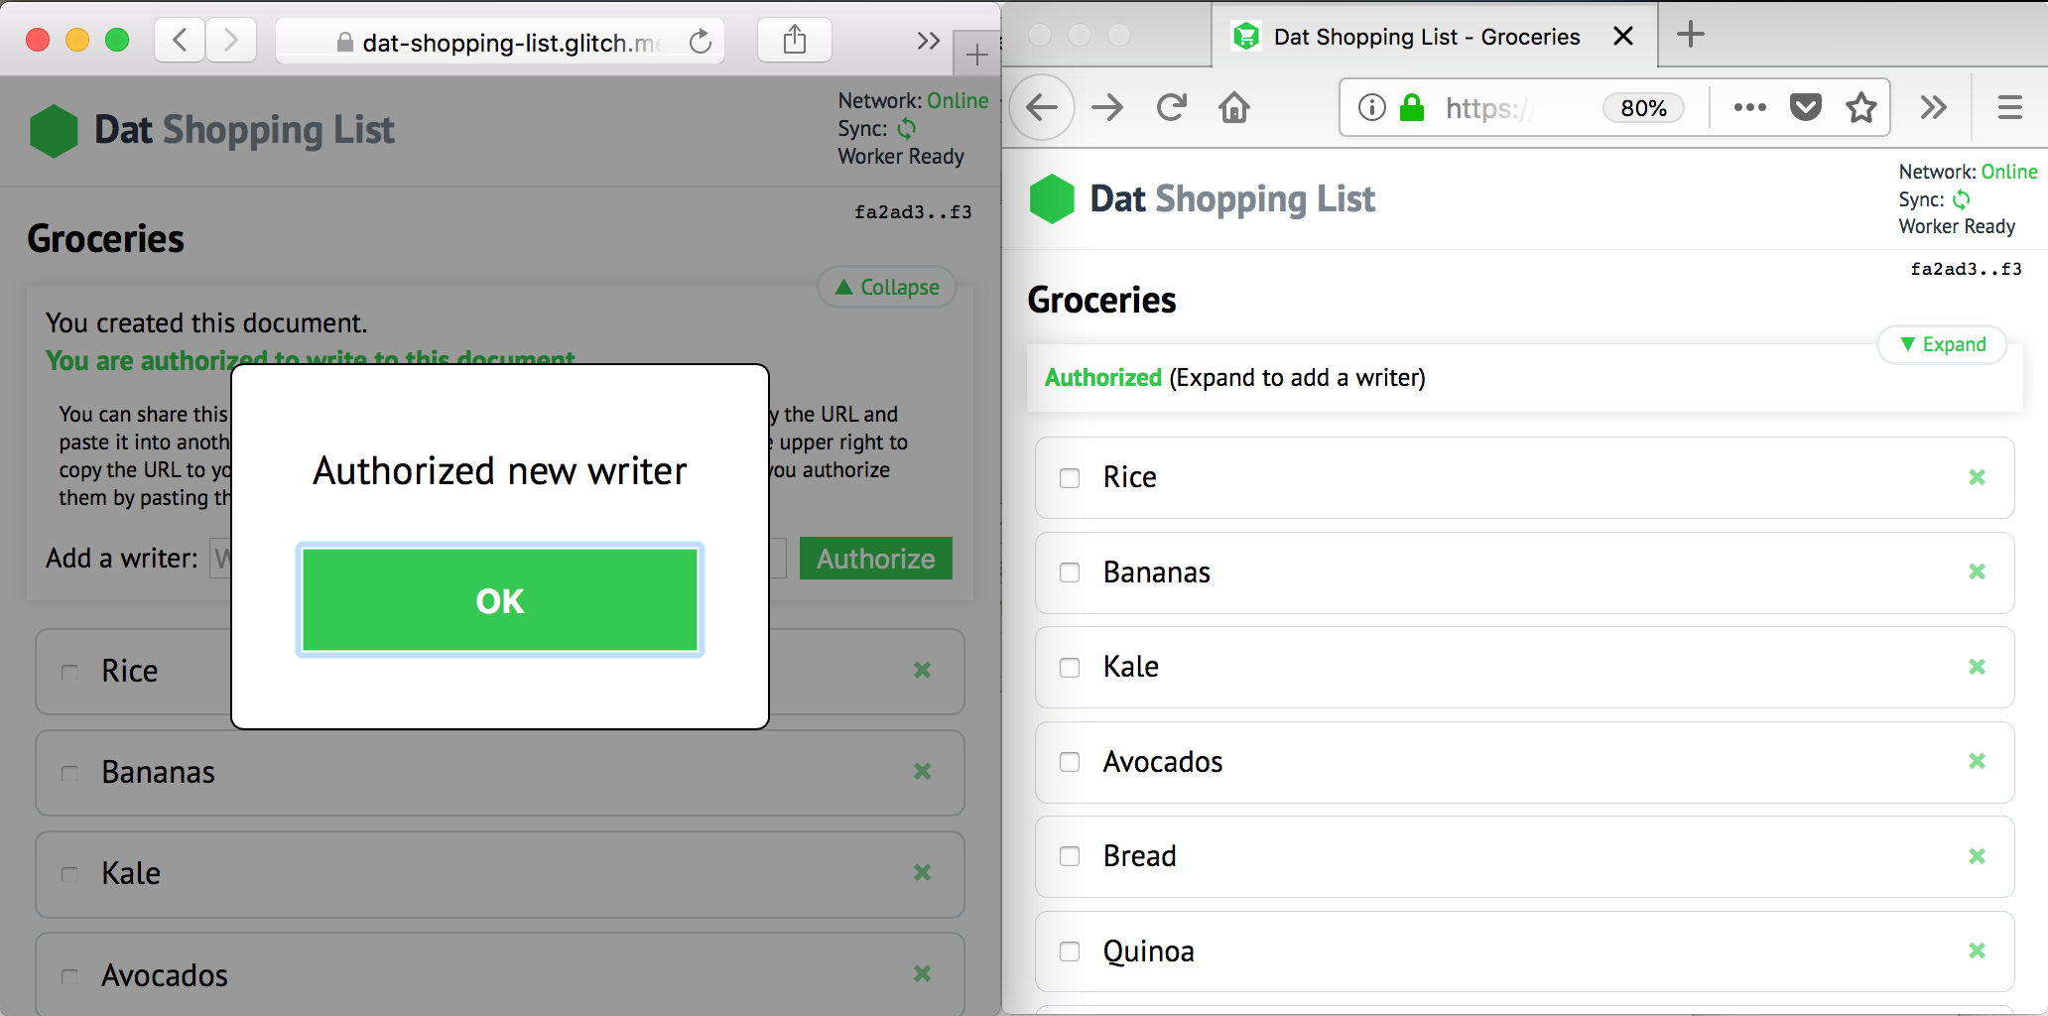Viewport: 2048px width, 1016px height.
Task: Open a new tab in Safari
Action: tap(976, 55)
